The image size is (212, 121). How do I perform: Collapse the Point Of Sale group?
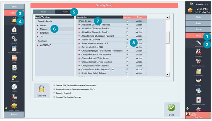(x=77, y=21)
